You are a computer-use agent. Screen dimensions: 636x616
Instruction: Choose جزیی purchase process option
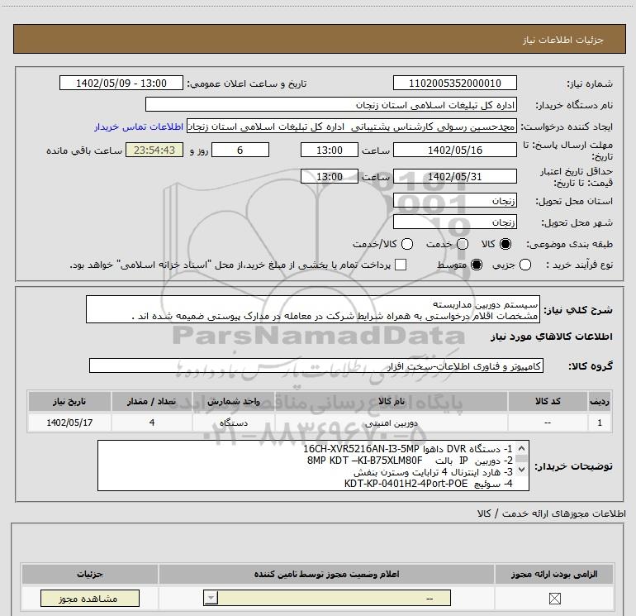point(524,265)
